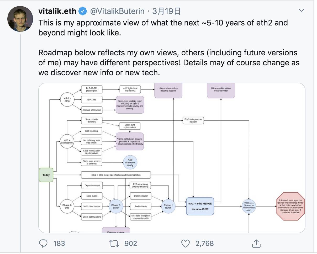Click the red maintenance mode octagon

pyautogui.click(x=291, y=206)
